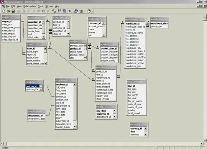This screenshot has width=207, height=150.
Task: Click the horizontal scrollbar right arrow
Action: pyautogui.click(x=202, y=143)
